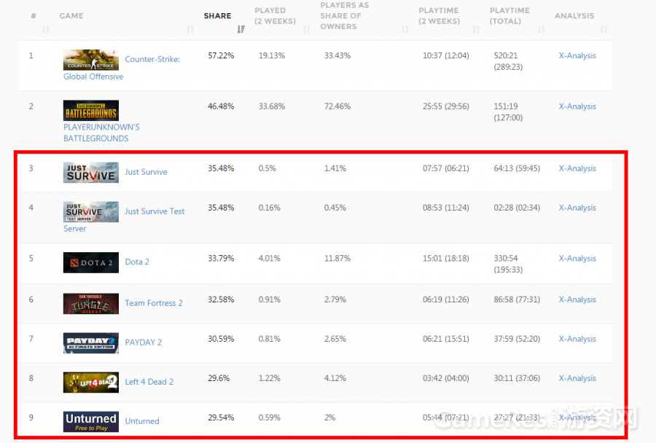Viewport: 656px width, 443px height.
Task: Sort by Playtime (Total) column header
Action: pos(510,16)
